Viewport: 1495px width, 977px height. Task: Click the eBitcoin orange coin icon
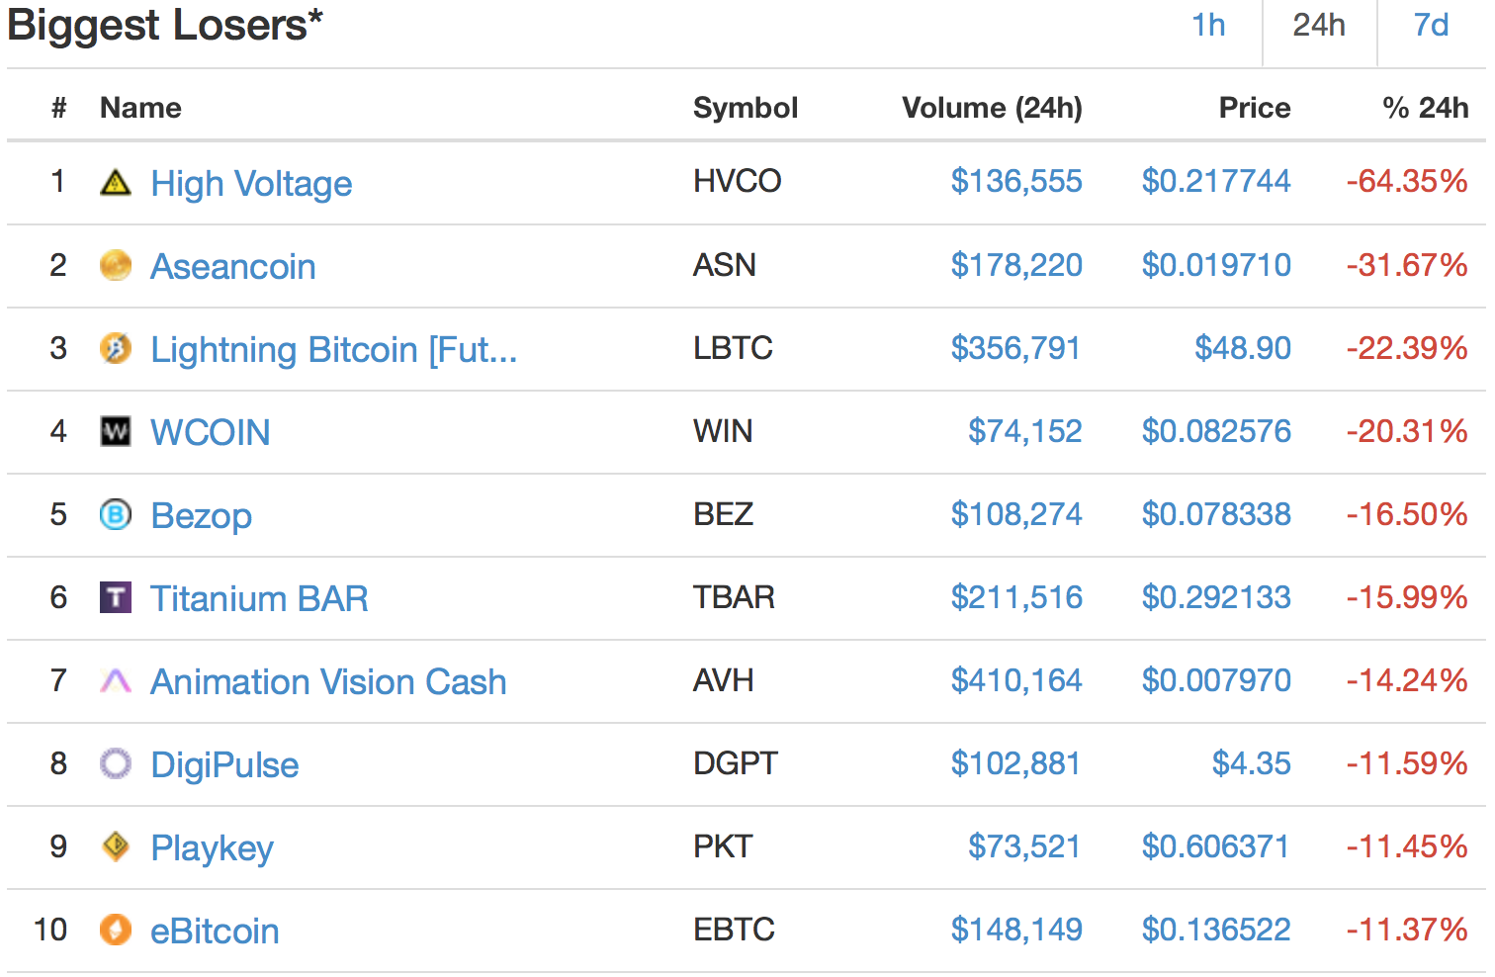click(x=116, y=930)
